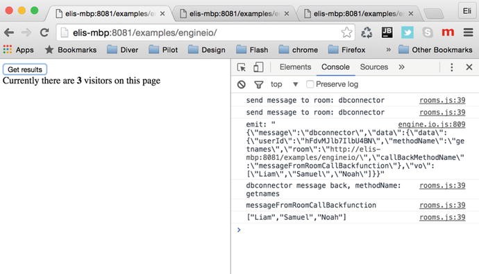
Task: Enable the Preserve log checkbox
Action: [x=310, y=84]
